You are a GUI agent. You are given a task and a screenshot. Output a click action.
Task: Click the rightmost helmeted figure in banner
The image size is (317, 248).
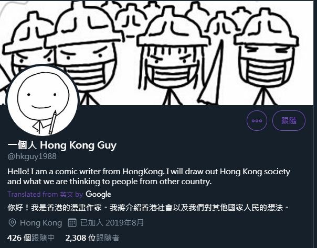(x=266, y=57)
